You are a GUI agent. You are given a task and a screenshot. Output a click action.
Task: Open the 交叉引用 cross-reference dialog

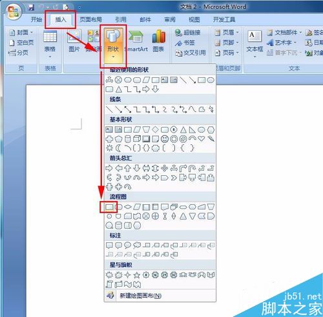tap(191, 53)
